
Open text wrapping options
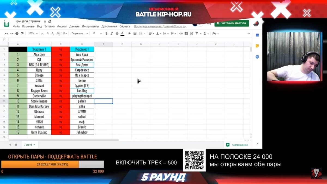pos(166,34)
